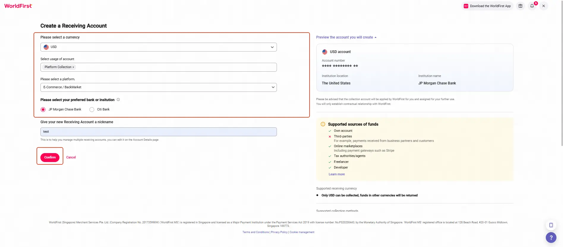Screen dimensions: 563x247
Task: Open the Learn more link
Action: click(x=337, y=174)
